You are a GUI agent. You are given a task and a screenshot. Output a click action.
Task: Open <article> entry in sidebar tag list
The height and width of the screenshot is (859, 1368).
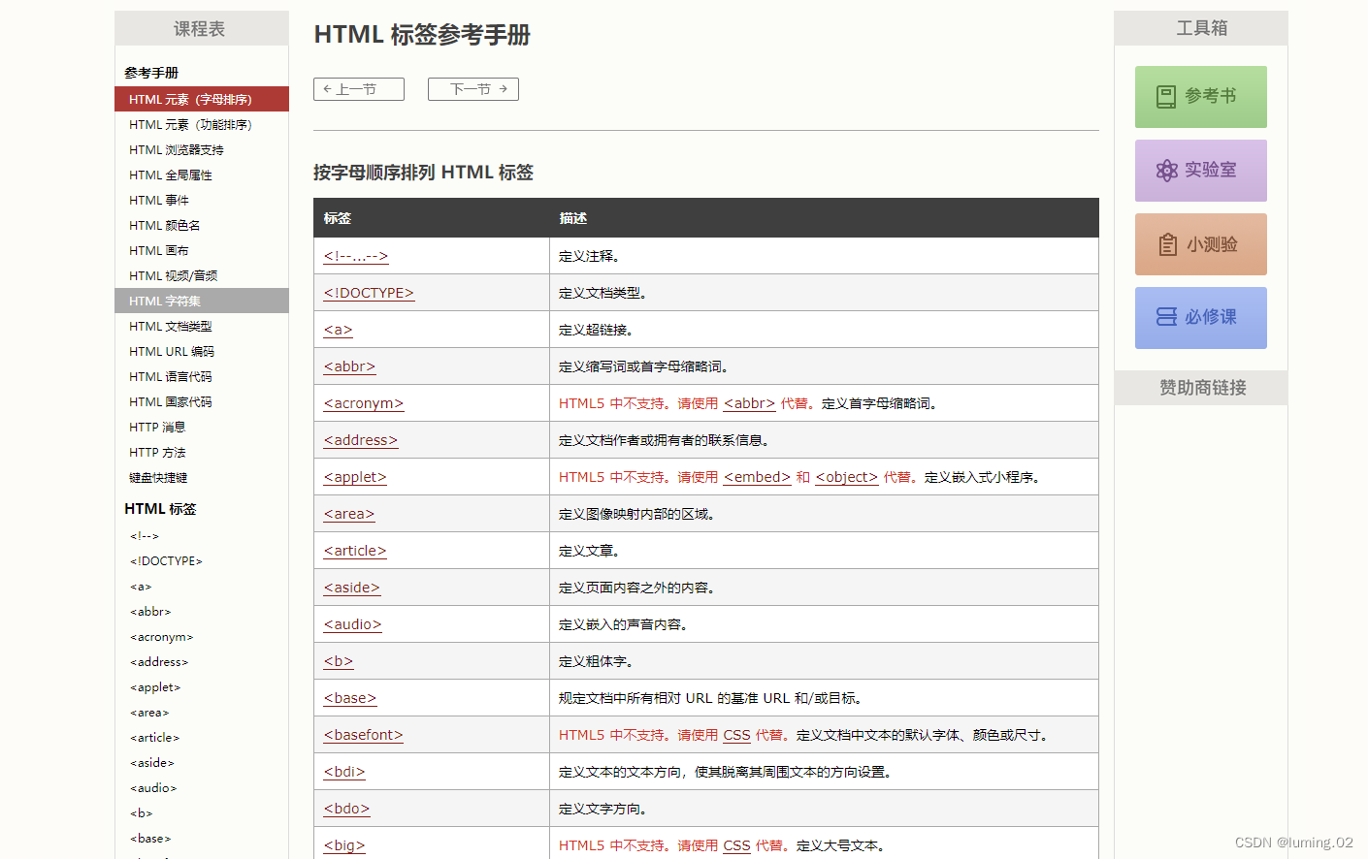(155, 738)
